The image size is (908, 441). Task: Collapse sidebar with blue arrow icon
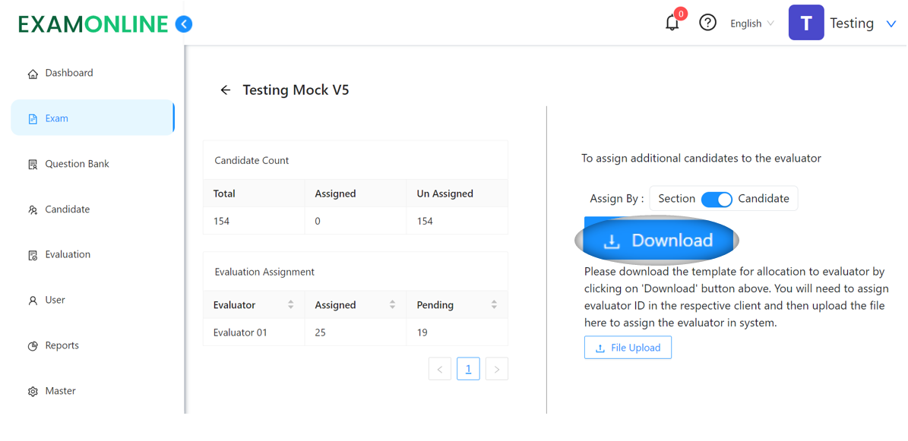tap(184, 24)
